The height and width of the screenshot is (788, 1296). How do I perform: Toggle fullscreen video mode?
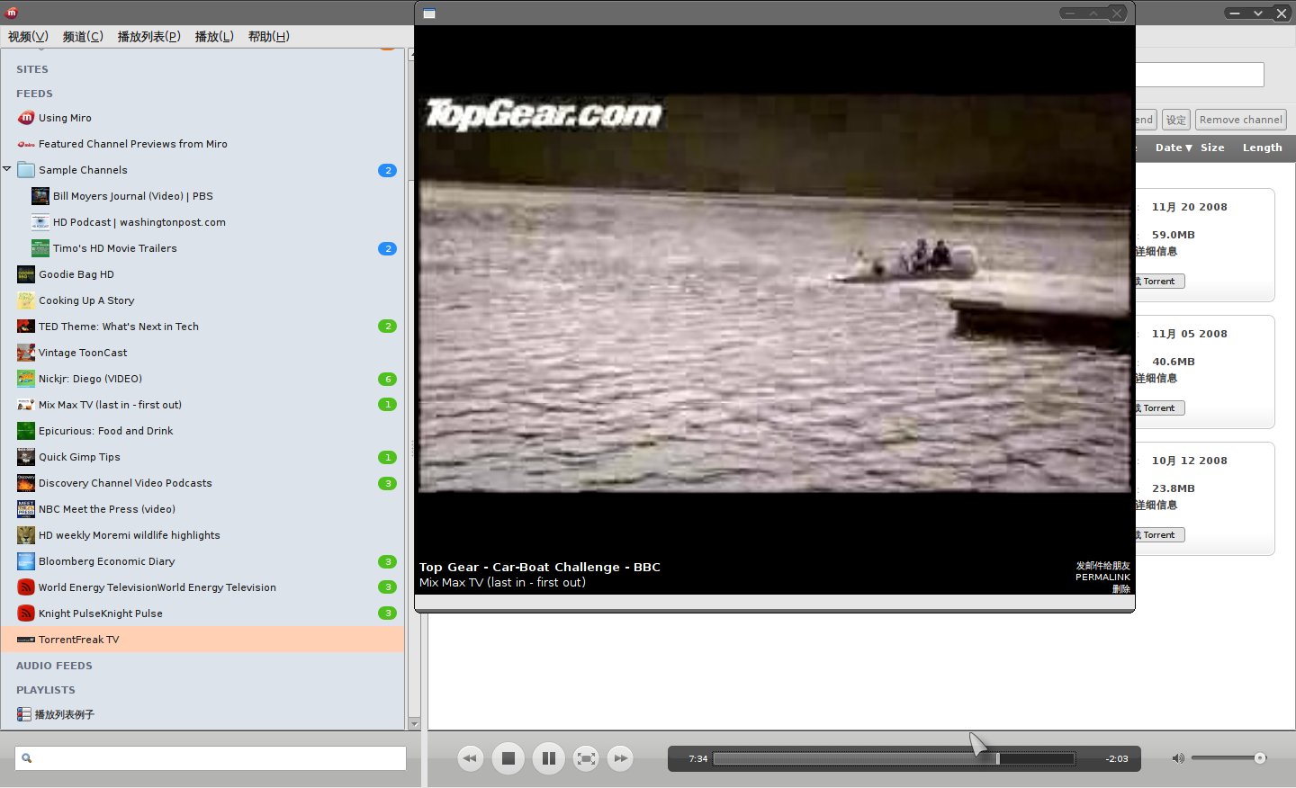[x=586, y=758]
